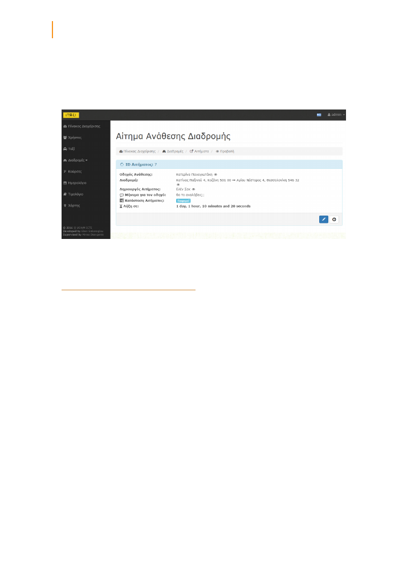The width and height of the screenshot is (407, 576).
Task: Click the light blue request status badge
Action: 184,201
